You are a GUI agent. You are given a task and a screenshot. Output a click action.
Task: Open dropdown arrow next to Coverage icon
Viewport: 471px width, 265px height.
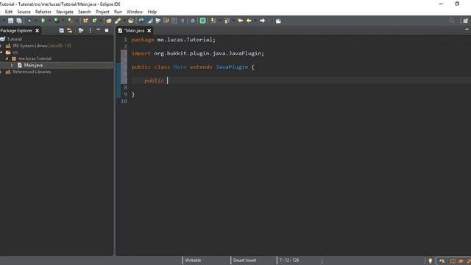[x=63, y=21]
